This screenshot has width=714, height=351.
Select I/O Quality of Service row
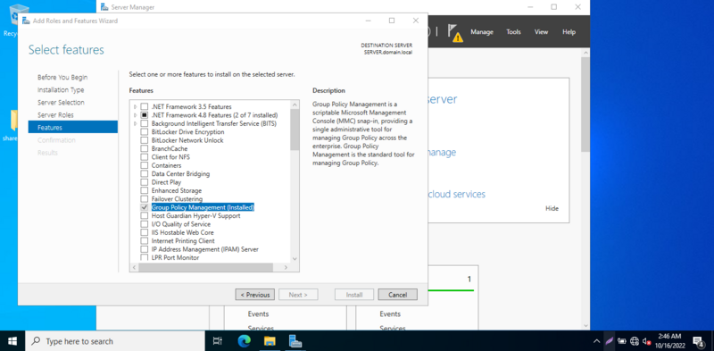(181, 224)
